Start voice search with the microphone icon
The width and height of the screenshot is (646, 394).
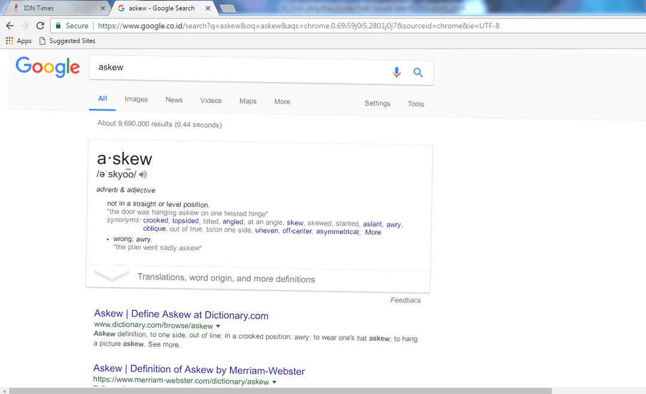pyautogui.click(x=397, y=72)
